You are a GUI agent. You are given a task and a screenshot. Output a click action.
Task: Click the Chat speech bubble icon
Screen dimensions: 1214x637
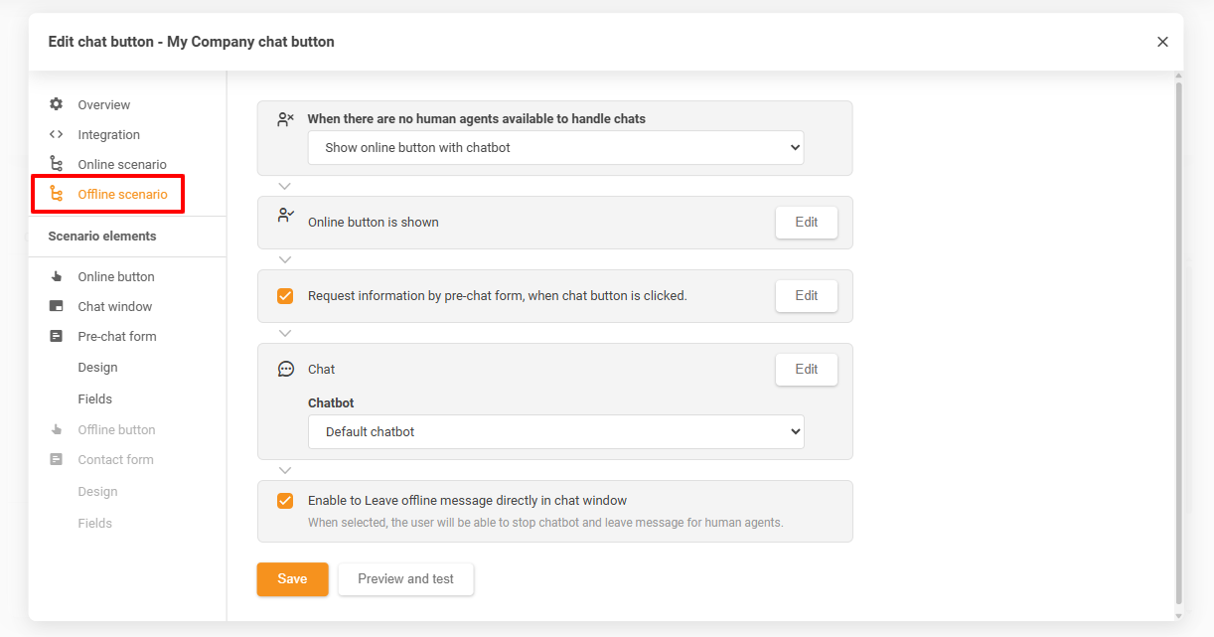tap(286, 369)
